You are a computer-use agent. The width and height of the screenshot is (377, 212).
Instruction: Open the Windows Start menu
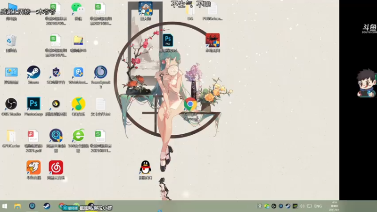pyautogui.click(x=5, y=206)
